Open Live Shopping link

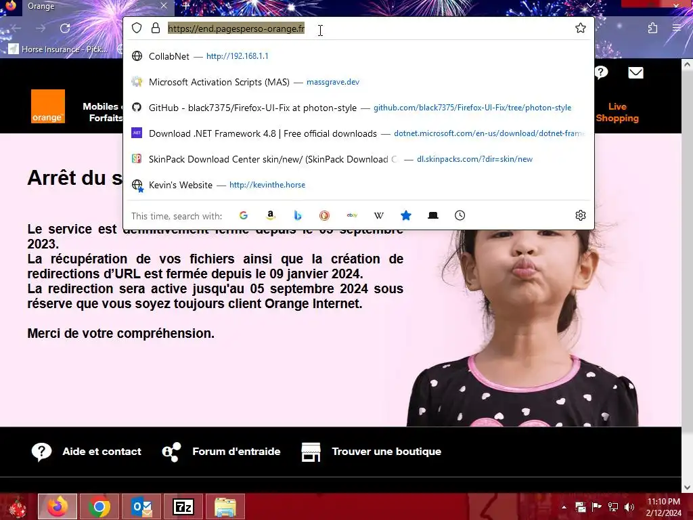617,112
